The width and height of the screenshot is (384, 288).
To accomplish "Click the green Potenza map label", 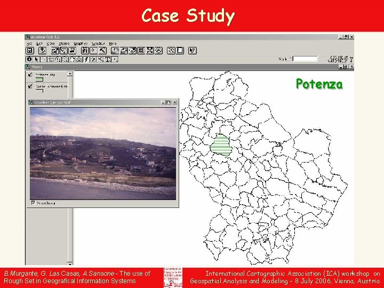I will (319, 84).
